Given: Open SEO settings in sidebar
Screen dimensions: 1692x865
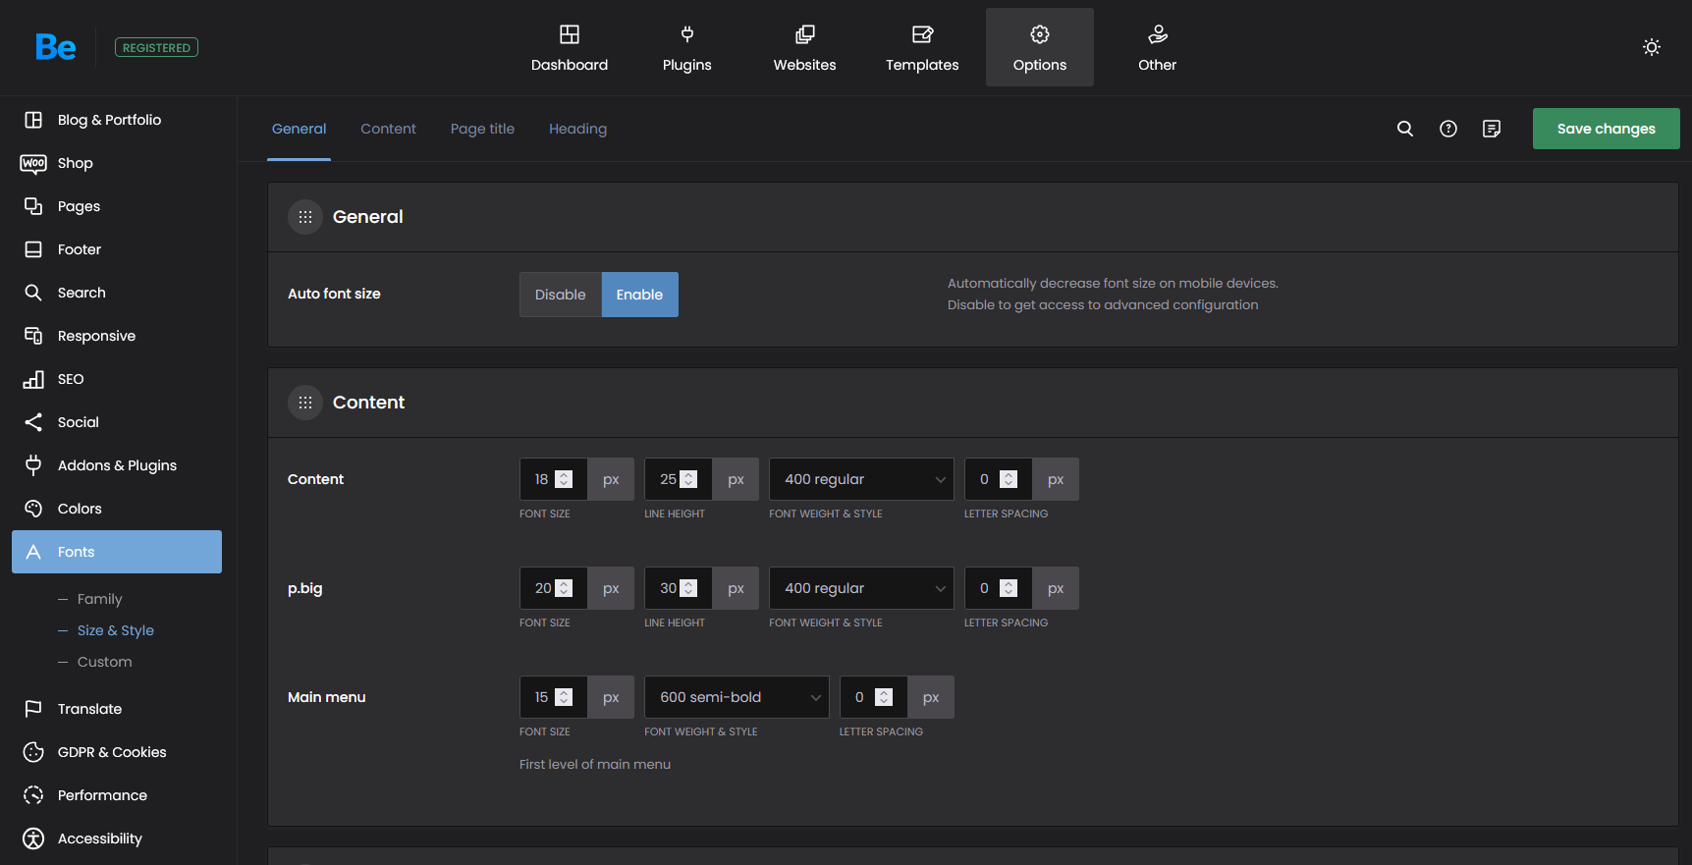Looking at the screenshot, I should point(117,379).
